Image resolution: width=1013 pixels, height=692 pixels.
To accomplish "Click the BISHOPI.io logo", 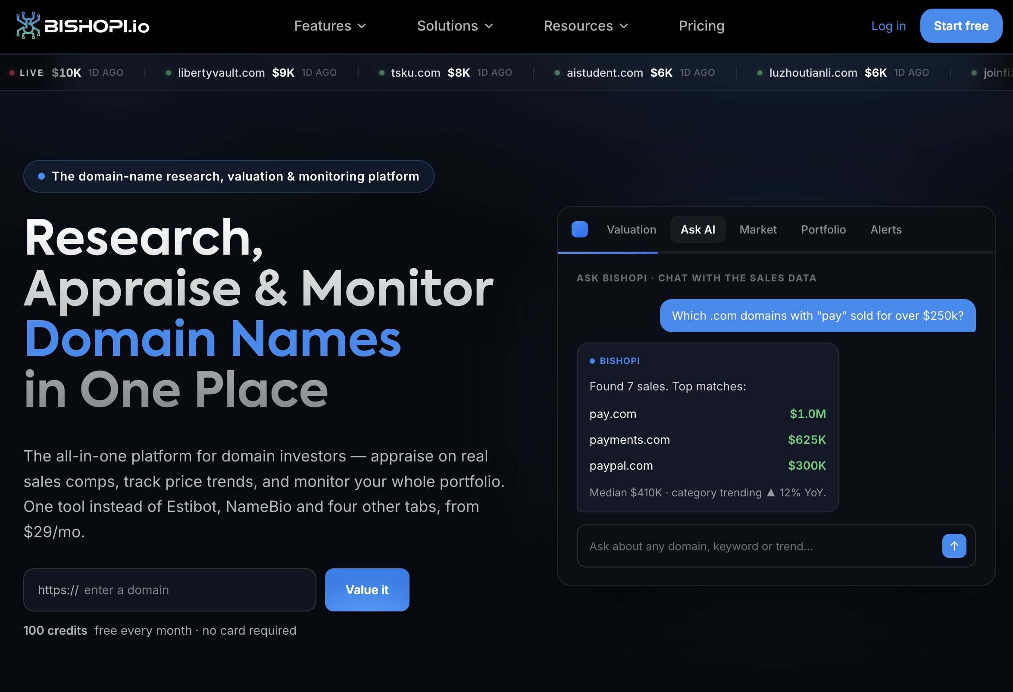I will click(83, 26).
